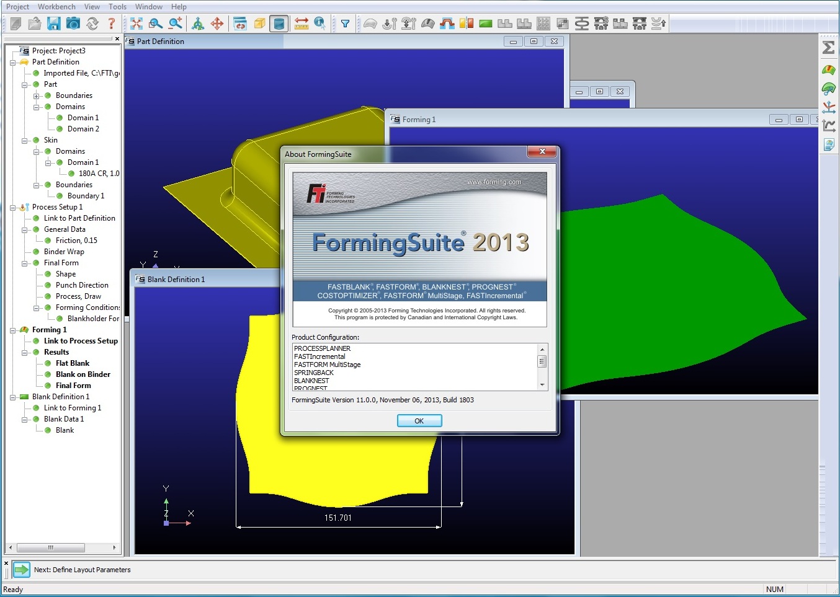This screenshot has width=840, height=597.
Task: Click the Sigma summary icon in right sidebar
Action: click(x=829, y=48)
